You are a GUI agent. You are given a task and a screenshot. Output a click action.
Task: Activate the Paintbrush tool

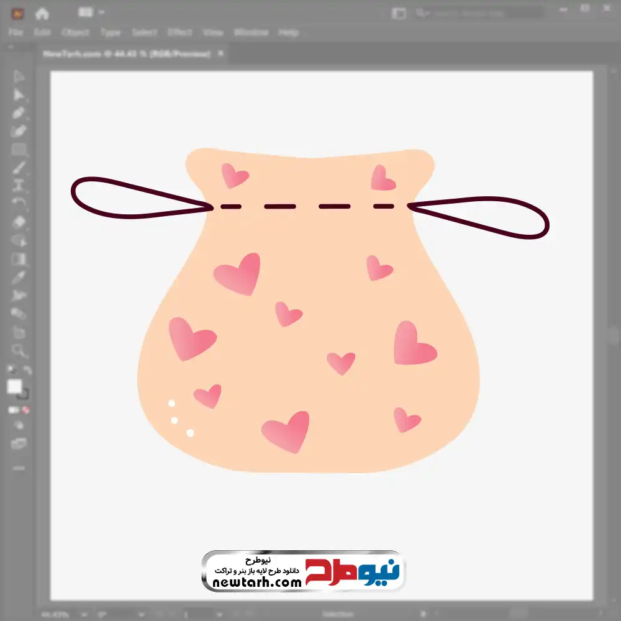tap(19, 168)
